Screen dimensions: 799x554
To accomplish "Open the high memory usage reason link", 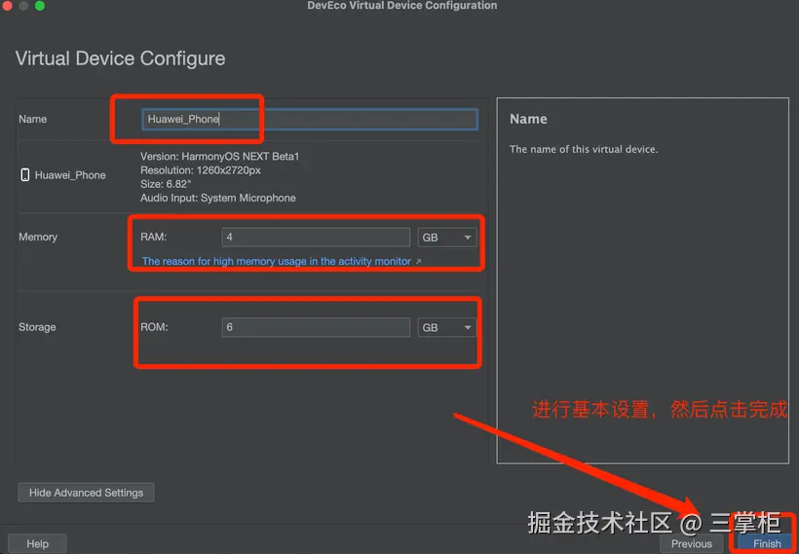I will (x=276, y=261).
